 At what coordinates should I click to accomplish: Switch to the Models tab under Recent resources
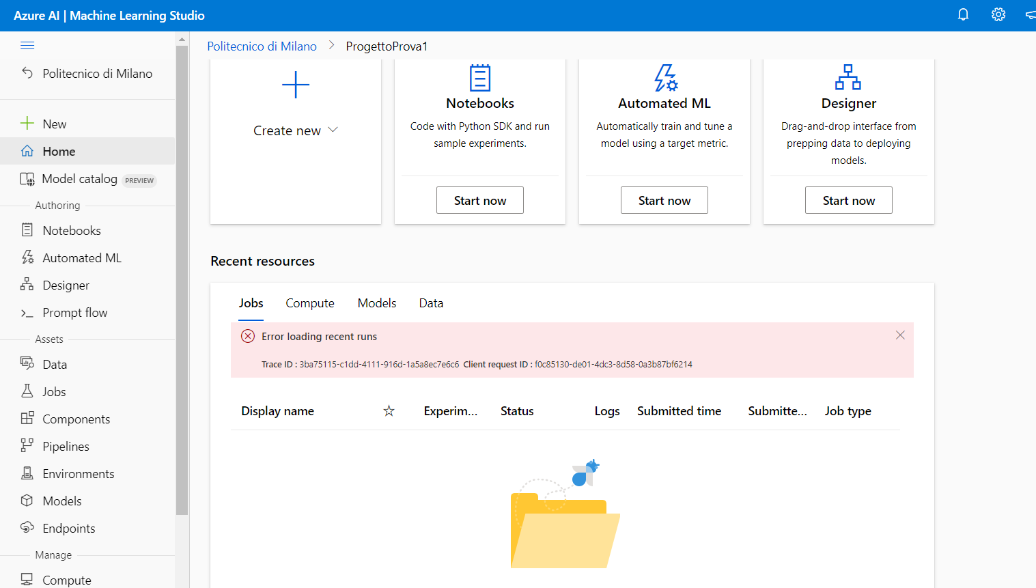[376, 303]
